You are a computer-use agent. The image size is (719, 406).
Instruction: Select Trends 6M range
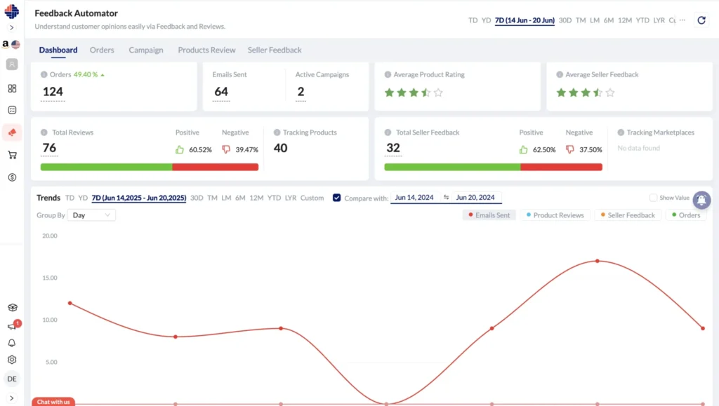[240, 198]
